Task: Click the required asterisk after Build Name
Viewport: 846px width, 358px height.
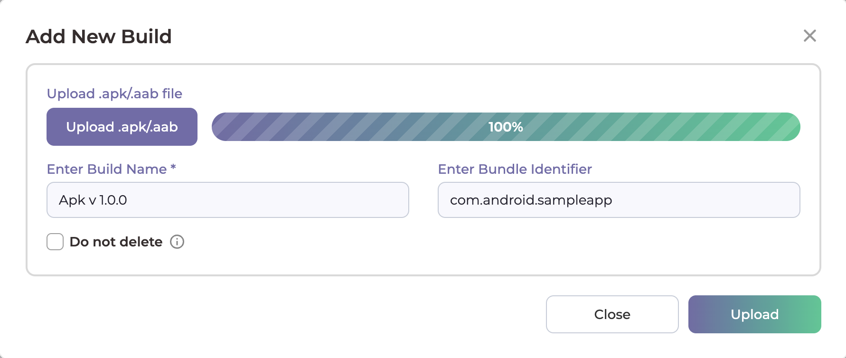Action: coord(173,168)
